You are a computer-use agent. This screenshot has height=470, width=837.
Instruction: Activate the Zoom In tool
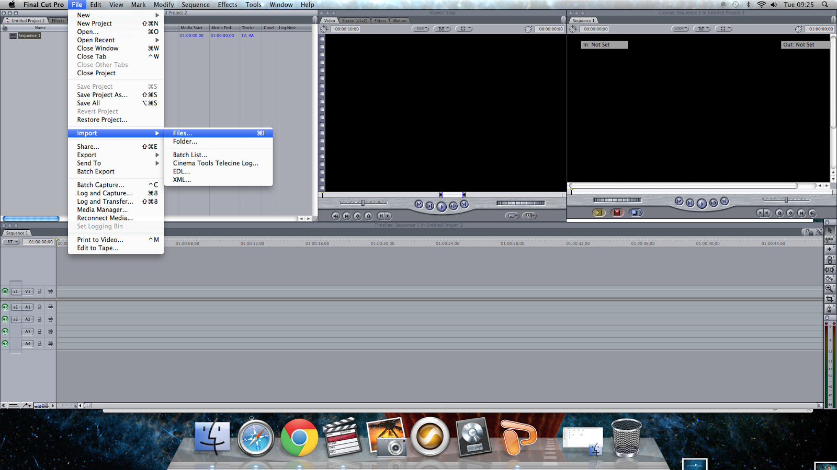tap(830, 289)
